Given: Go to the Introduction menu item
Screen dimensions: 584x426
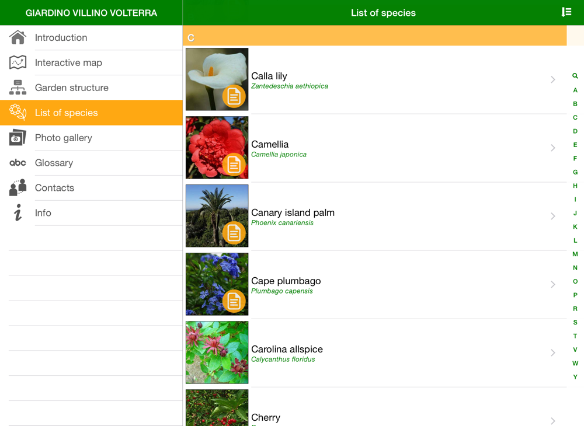Looking at the screenshot, I should pyautogui.click(x=91, y=37).
